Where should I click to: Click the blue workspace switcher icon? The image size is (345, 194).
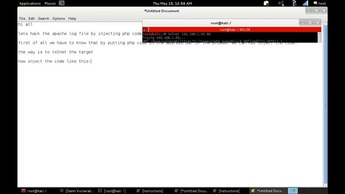(x=293, y=191)
